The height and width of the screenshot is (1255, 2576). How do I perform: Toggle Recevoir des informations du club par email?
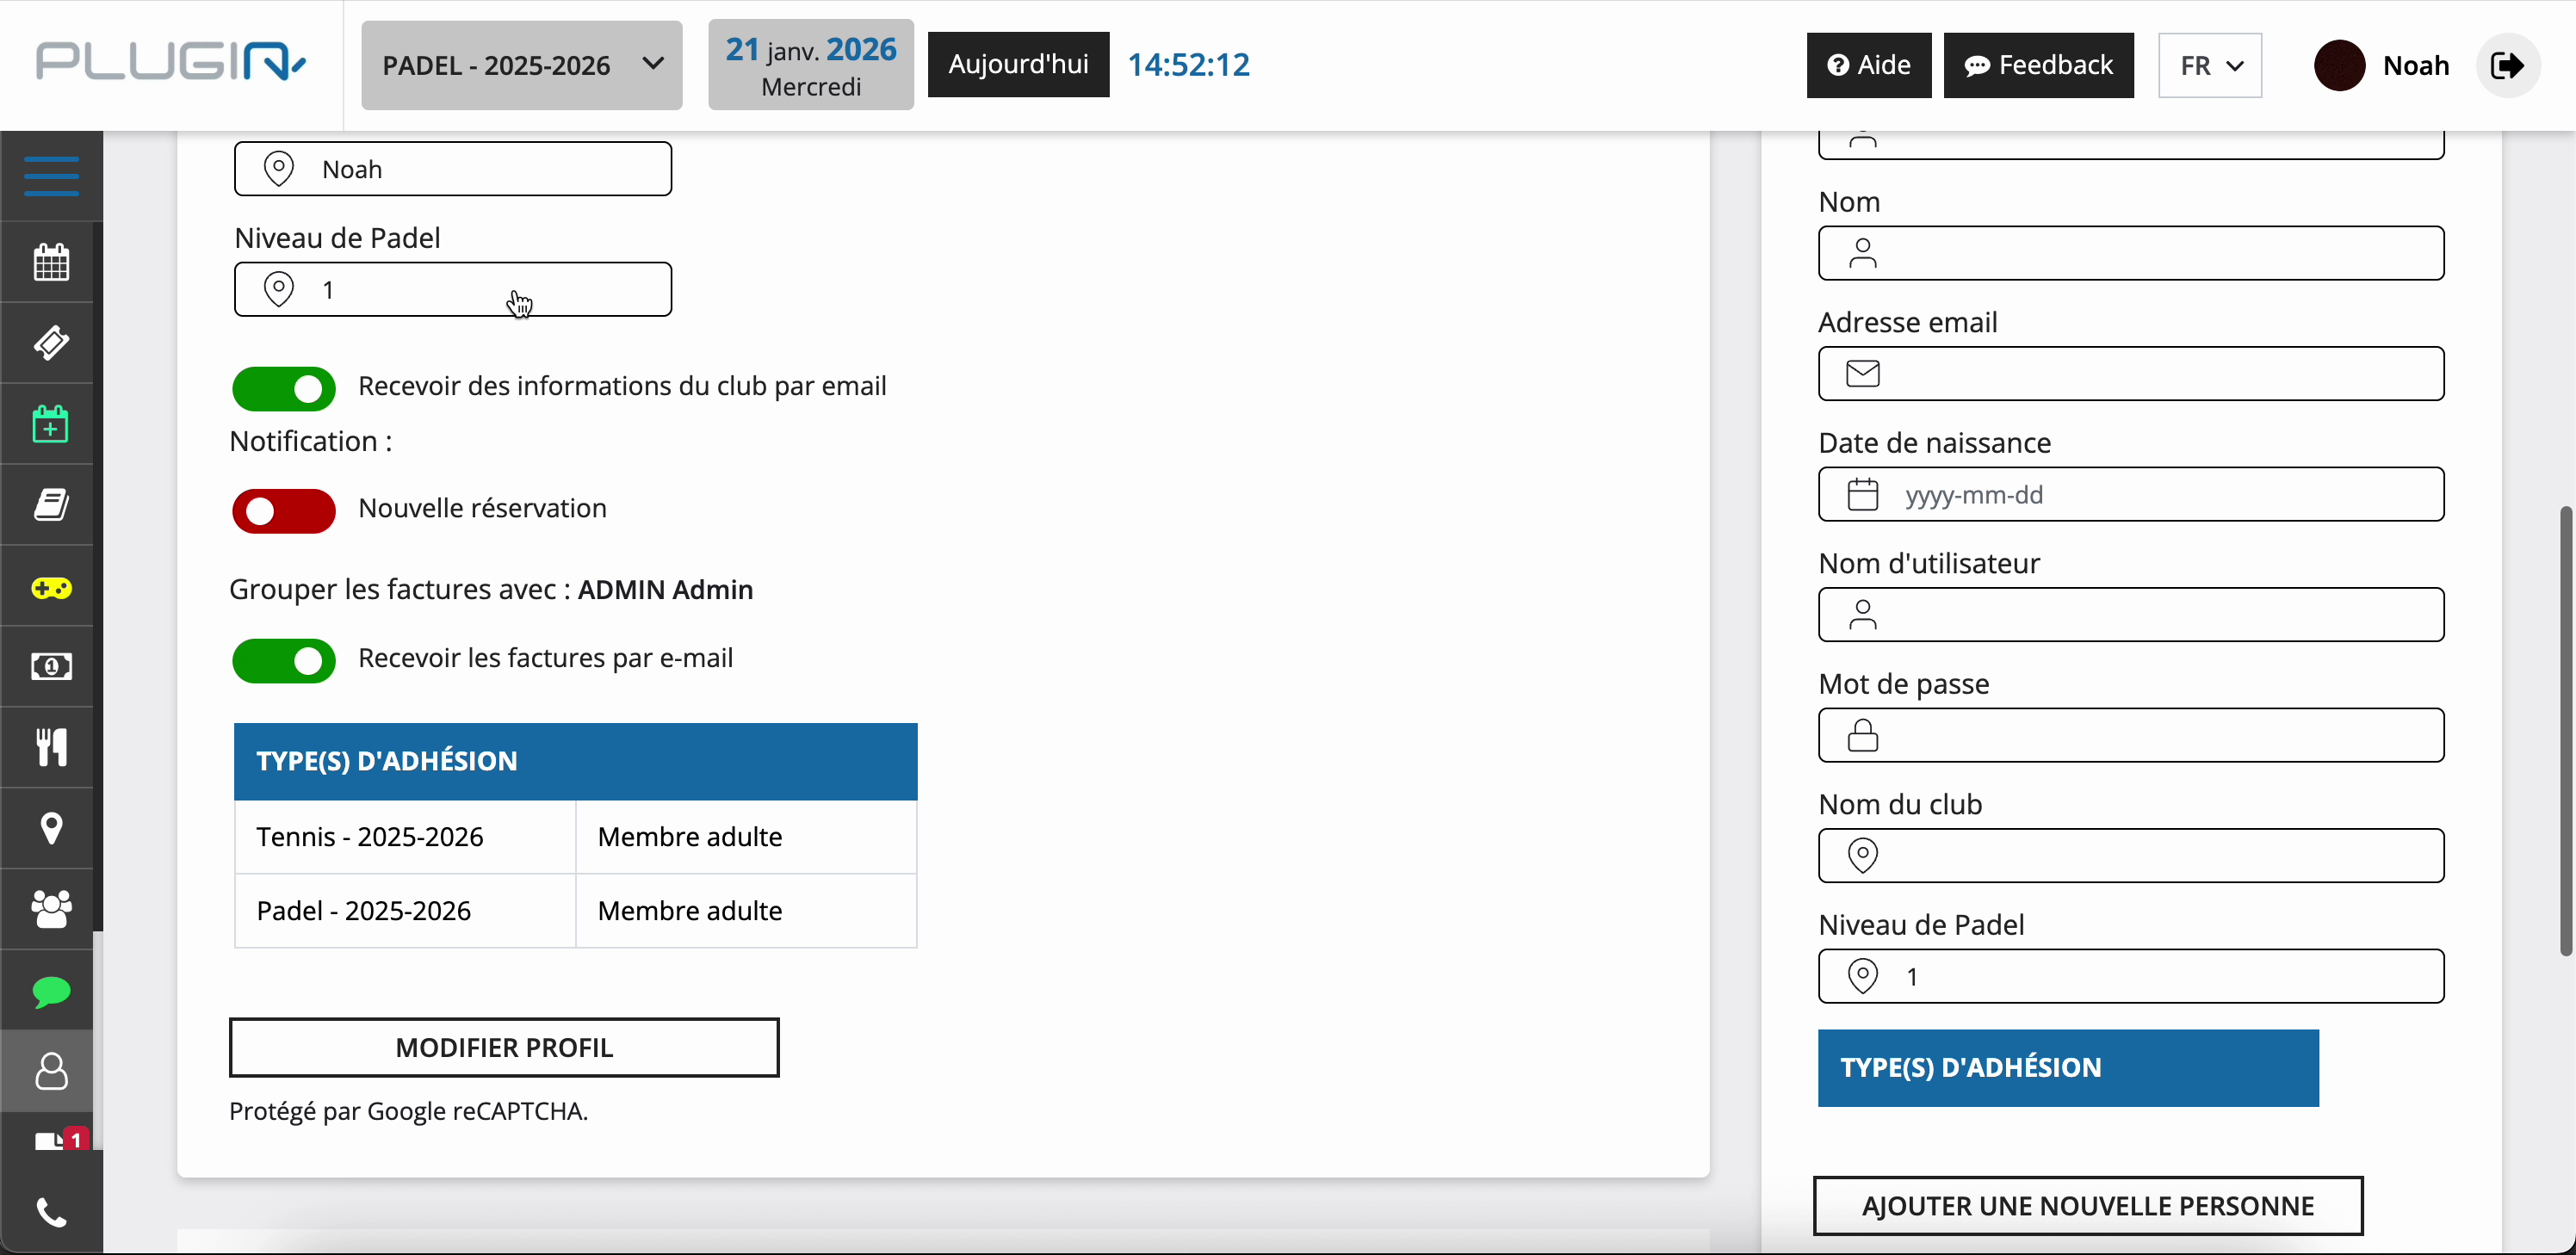(x=284, y=389)
